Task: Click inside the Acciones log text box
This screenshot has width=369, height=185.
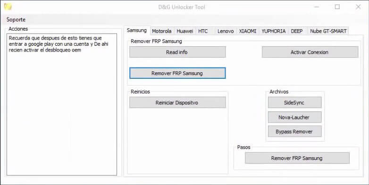Action: pos(62,104)
